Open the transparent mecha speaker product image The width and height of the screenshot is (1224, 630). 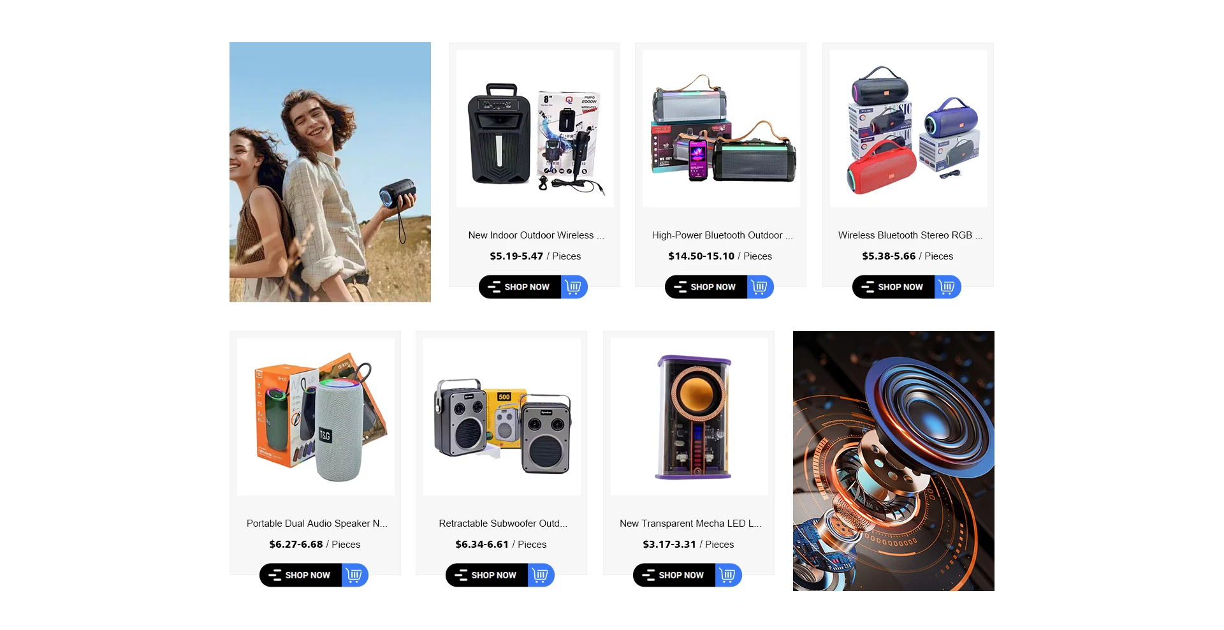(690, 417)
